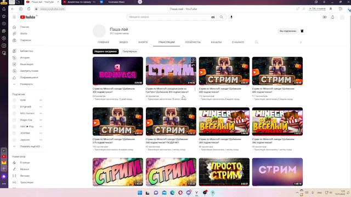Viewport: 351px width, 197px height.
Task: Open the browser sidebar history clock
Action: (x=4, y=24)
